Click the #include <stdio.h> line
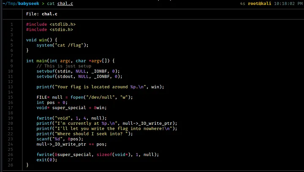Viewport: 304px width, 172px height. pyautogui.click(x=49, y=30)
